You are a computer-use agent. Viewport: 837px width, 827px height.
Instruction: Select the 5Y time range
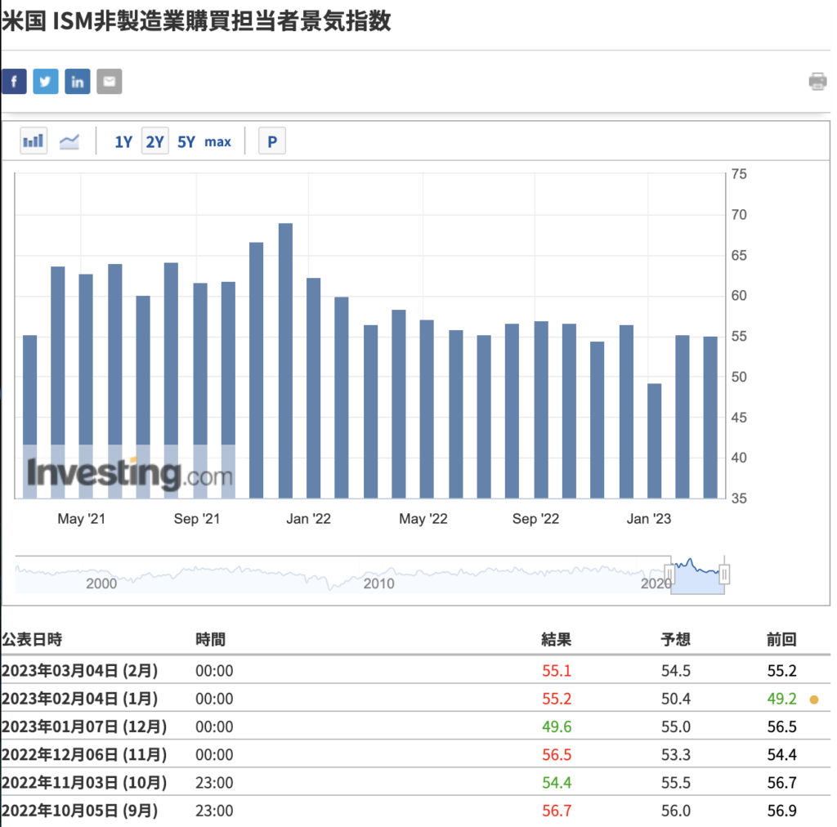point(186,142)
